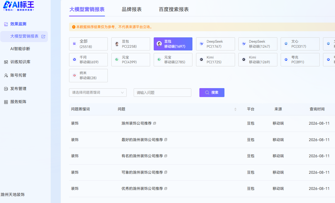Click the DeepSeek PC whale icon
Screen dimensions: 335x203
[x=202, y=44]
